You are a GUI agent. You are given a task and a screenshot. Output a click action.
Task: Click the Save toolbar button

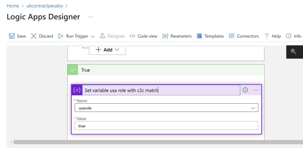click(x=17, y=36)
